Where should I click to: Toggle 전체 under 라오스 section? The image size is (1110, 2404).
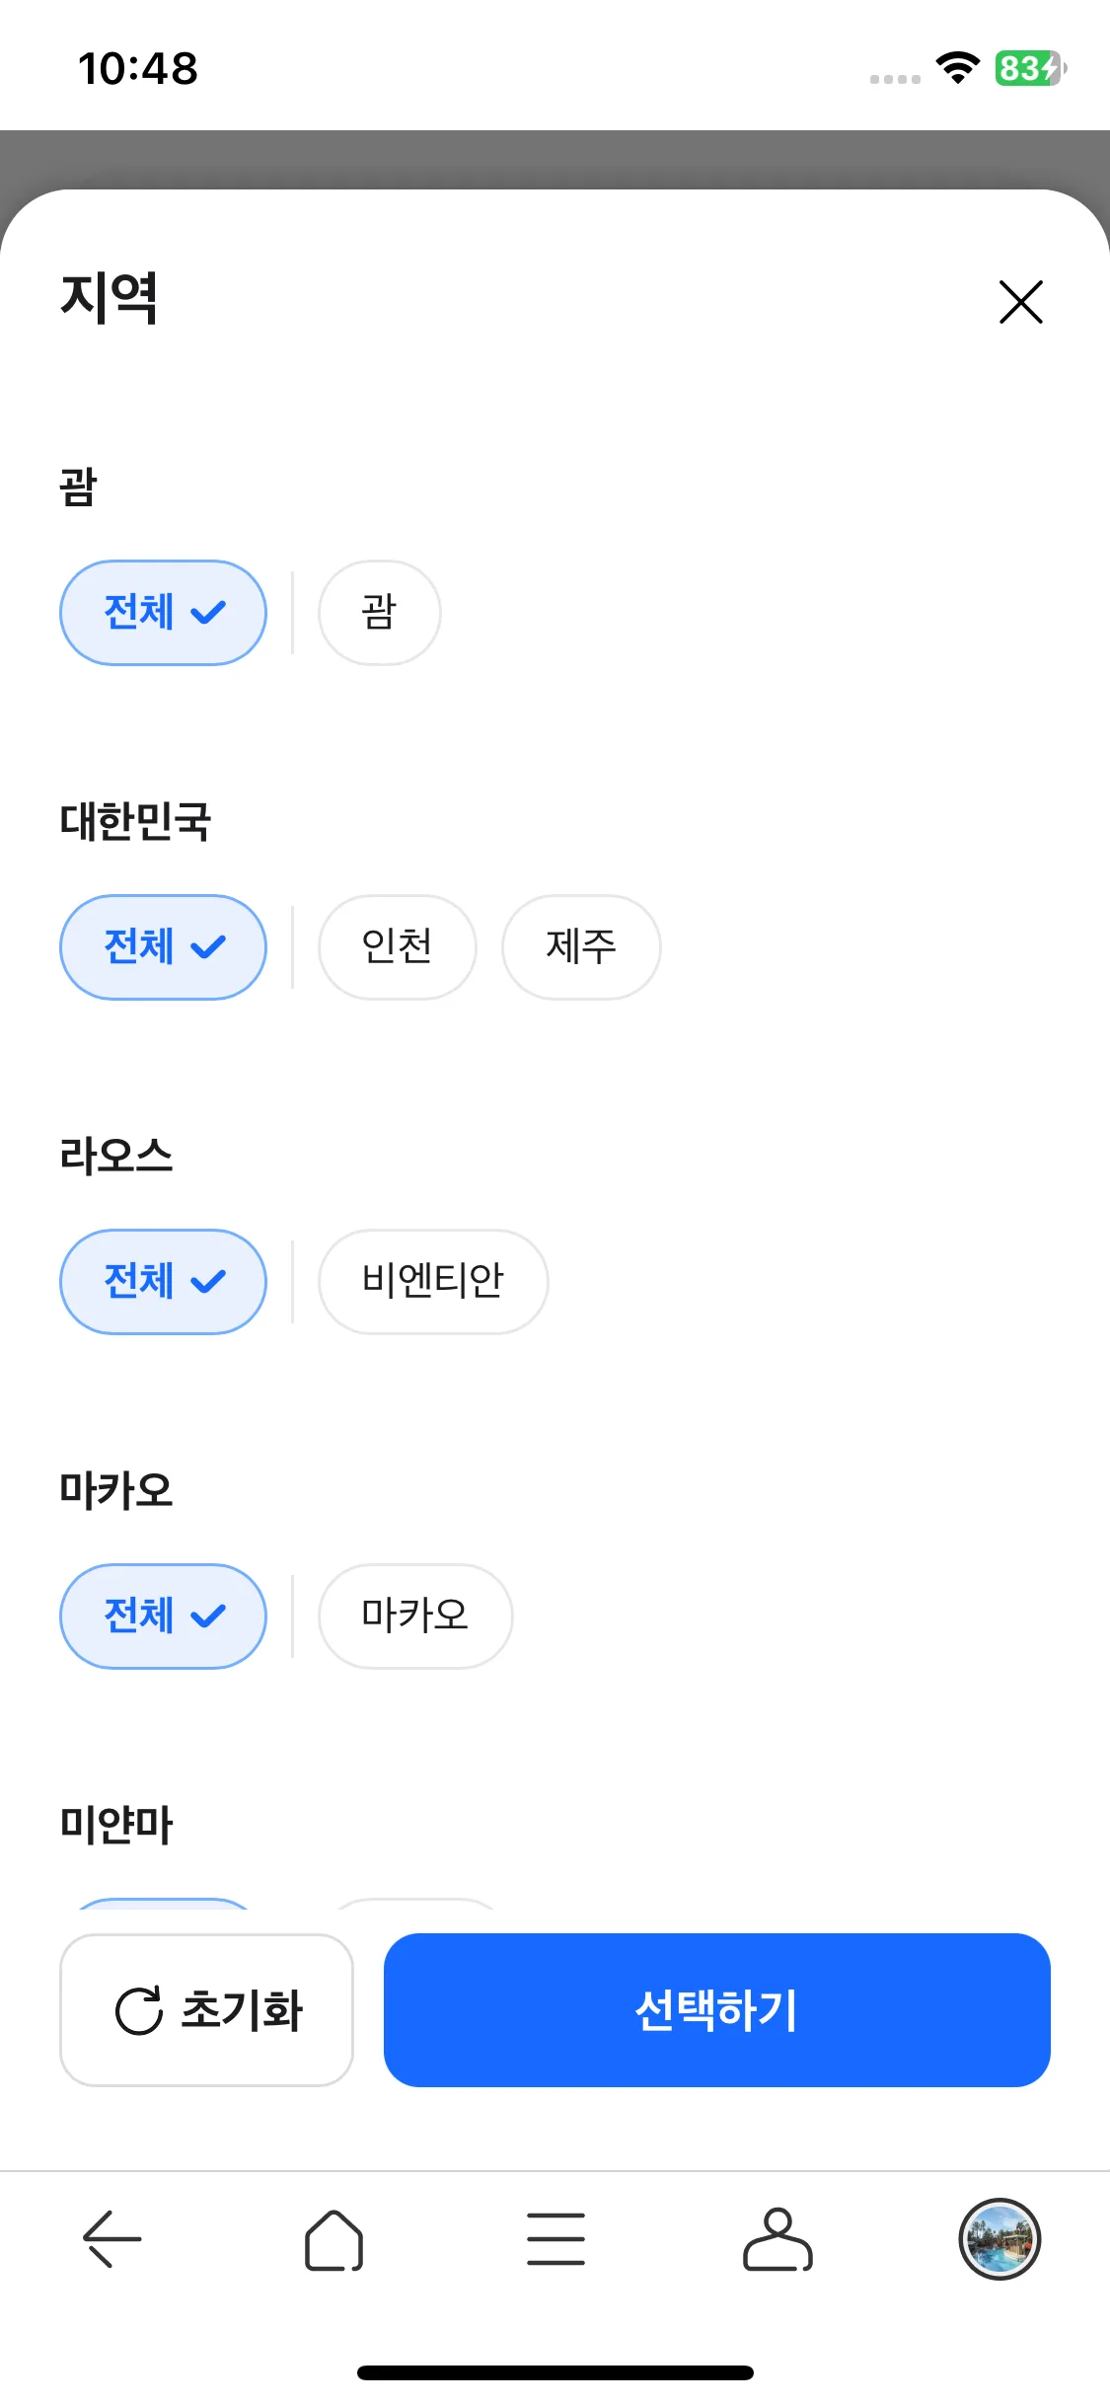[164, 1282]
